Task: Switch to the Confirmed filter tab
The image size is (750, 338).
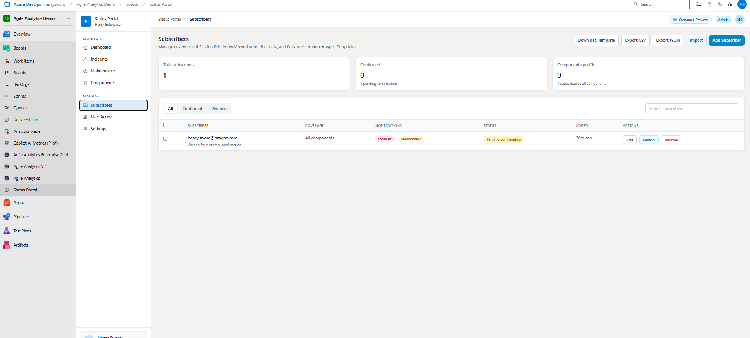Action: point(192,109)
